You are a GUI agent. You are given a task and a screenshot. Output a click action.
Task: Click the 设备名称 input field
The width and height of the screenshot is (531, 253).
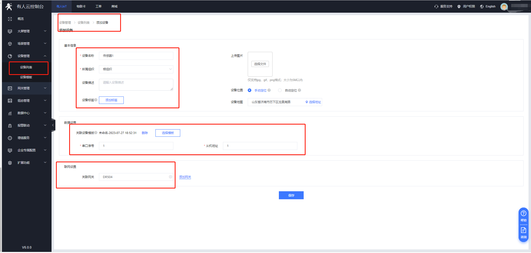pos(136,56)
